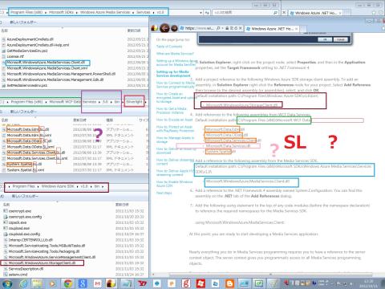Select System.Spatial.SL.dll in the middle file list
This screenshot has width=385, height=289.
[x=24, y=164]
